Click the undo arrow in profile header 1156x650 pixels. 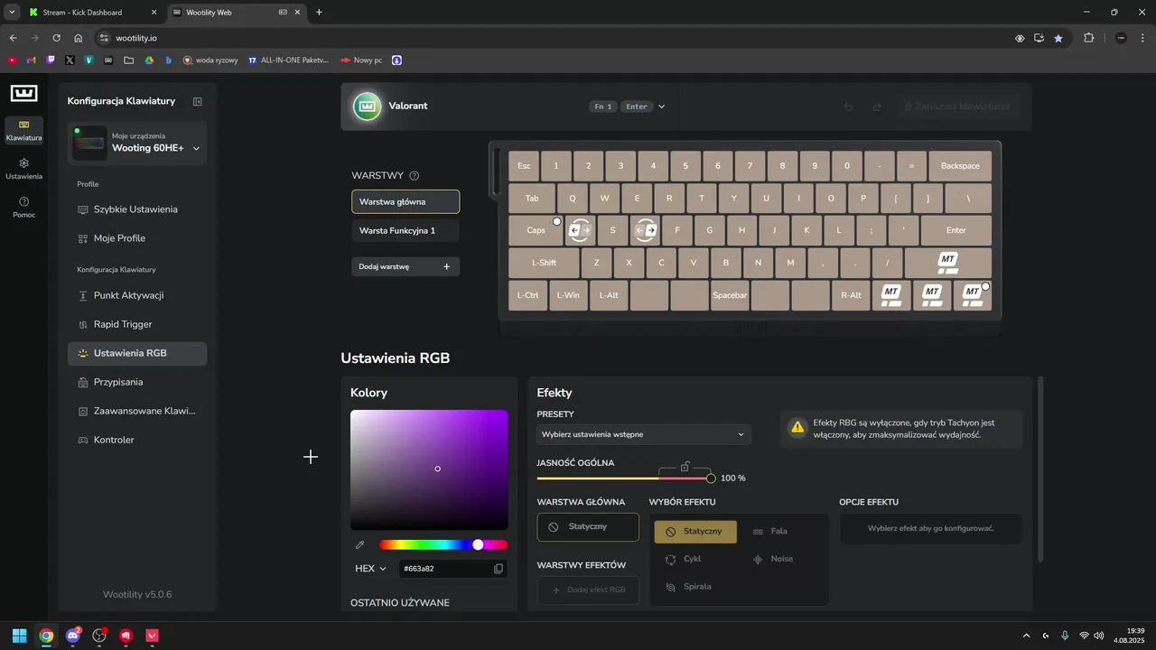[x=848, y=107]
